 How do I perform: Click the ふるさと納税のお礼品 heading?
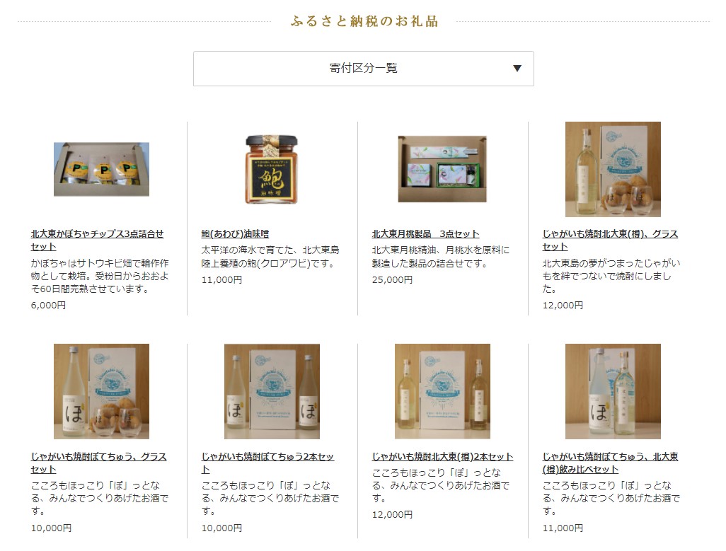364,21
